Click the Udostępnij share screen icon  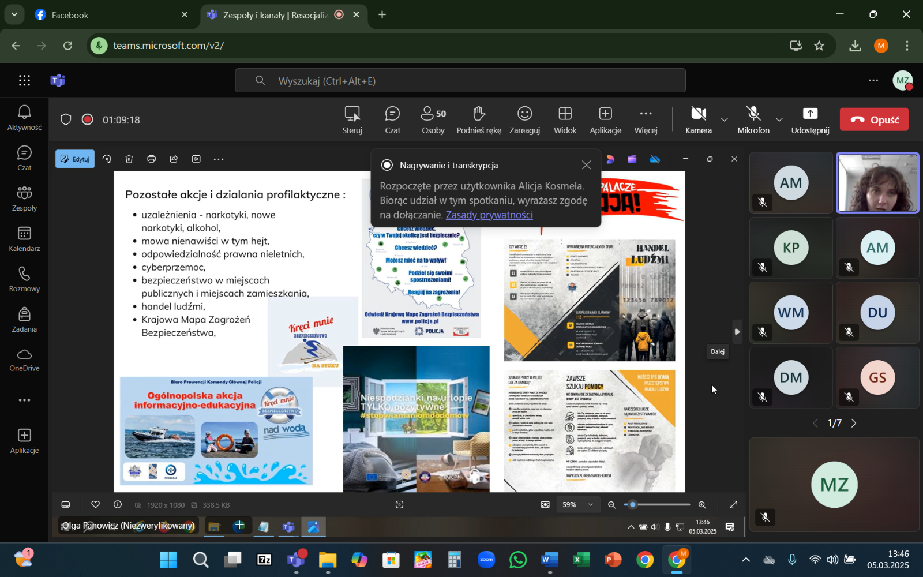point(810,119)
